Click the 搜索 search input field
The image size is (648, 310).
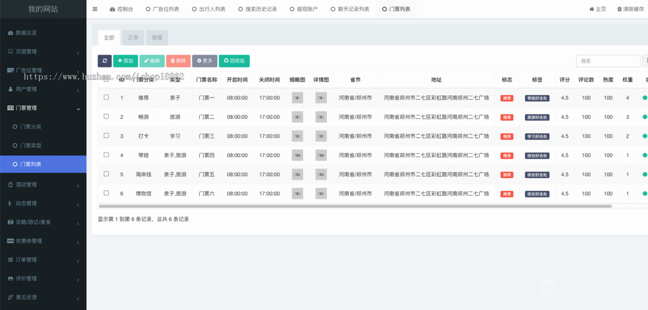(607, 61)
